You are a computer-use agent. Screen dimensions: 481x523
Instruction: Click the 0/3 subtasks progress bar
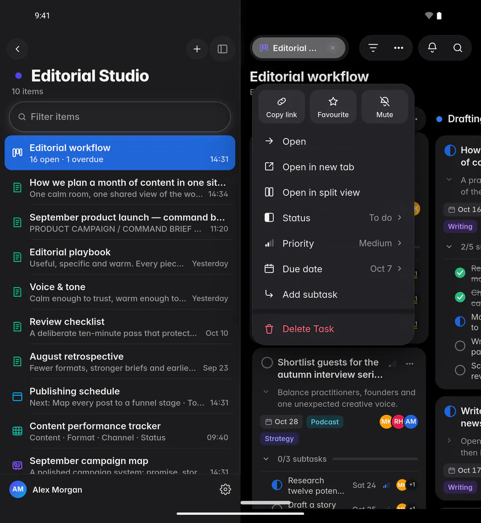point(375,459)
